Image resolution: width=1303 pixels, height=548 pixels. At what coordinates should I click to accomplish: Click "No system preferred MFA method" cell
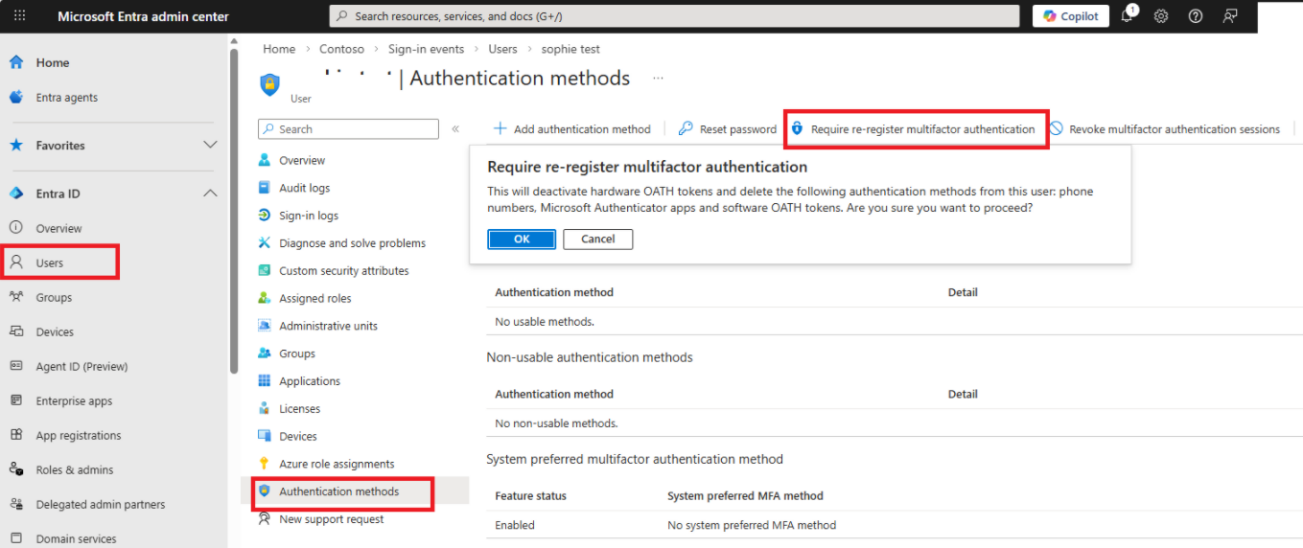[x=752, y=525]
